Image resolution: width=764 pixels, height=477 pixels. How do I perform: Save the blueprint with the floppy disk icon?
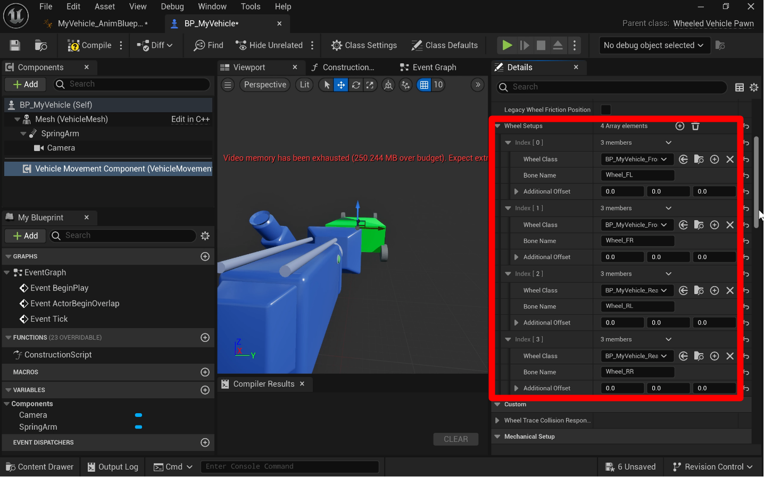click(x=15, y=45)
